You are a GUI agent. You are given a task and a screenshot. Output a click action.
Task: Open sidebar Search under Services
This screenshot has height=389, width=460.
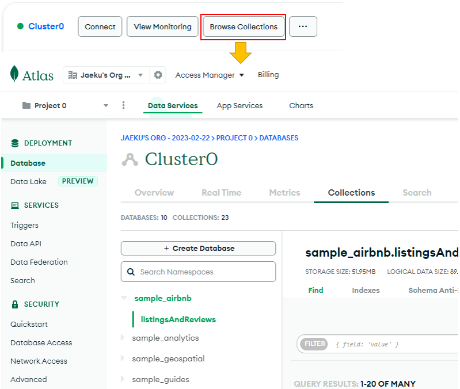[22, 281]
